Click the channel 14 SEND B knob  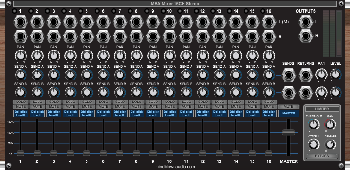[236, 92]
